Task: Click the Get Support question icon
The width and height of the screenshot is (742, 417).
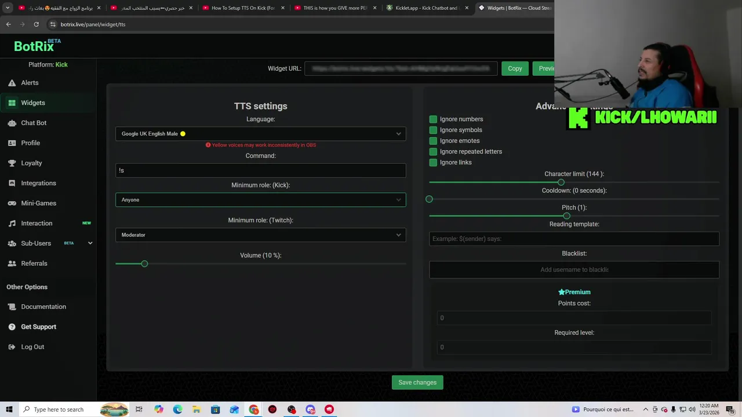Action: click(12, 327)
